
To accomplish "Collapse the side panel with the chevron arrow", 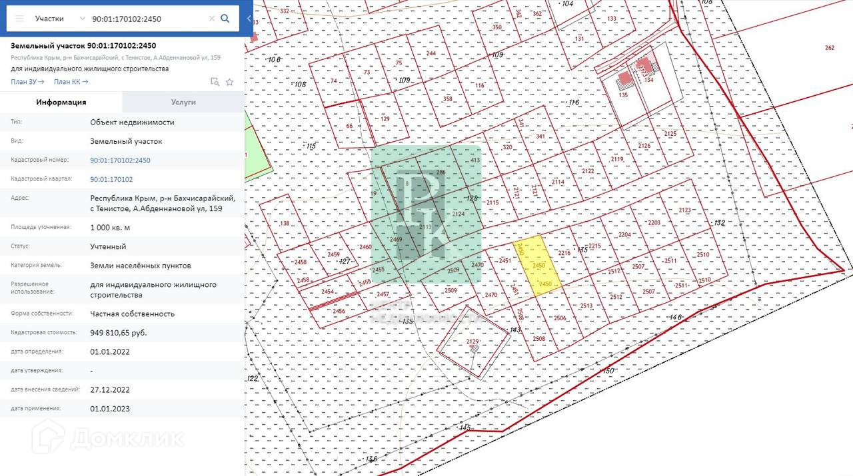I will (249, 19).
